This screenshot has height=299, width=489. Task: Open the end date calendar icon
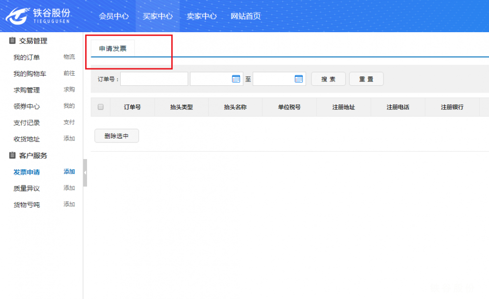299,79
